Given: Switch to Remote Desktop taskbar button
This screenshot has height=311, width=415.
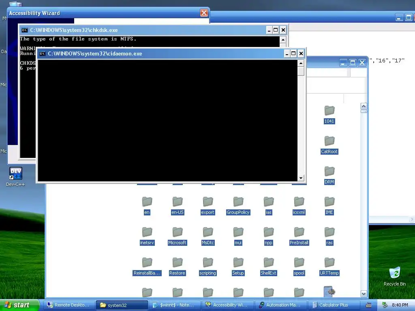Looking at the screenshot, I should 68,305.
